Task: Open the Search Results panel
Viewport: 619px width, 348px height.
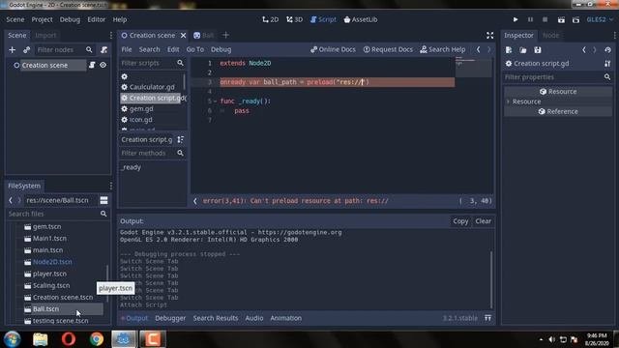Action: (x=216, y=318)
